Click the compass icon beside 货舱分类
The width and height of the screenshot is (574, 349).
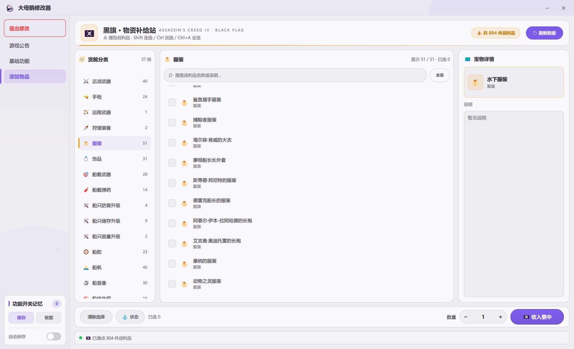[x=82, y=59]
